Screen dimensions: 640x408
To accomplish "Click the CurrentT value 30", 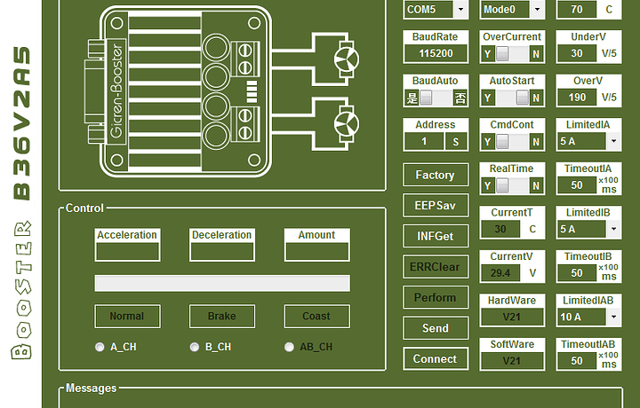I will pos(500,229).
